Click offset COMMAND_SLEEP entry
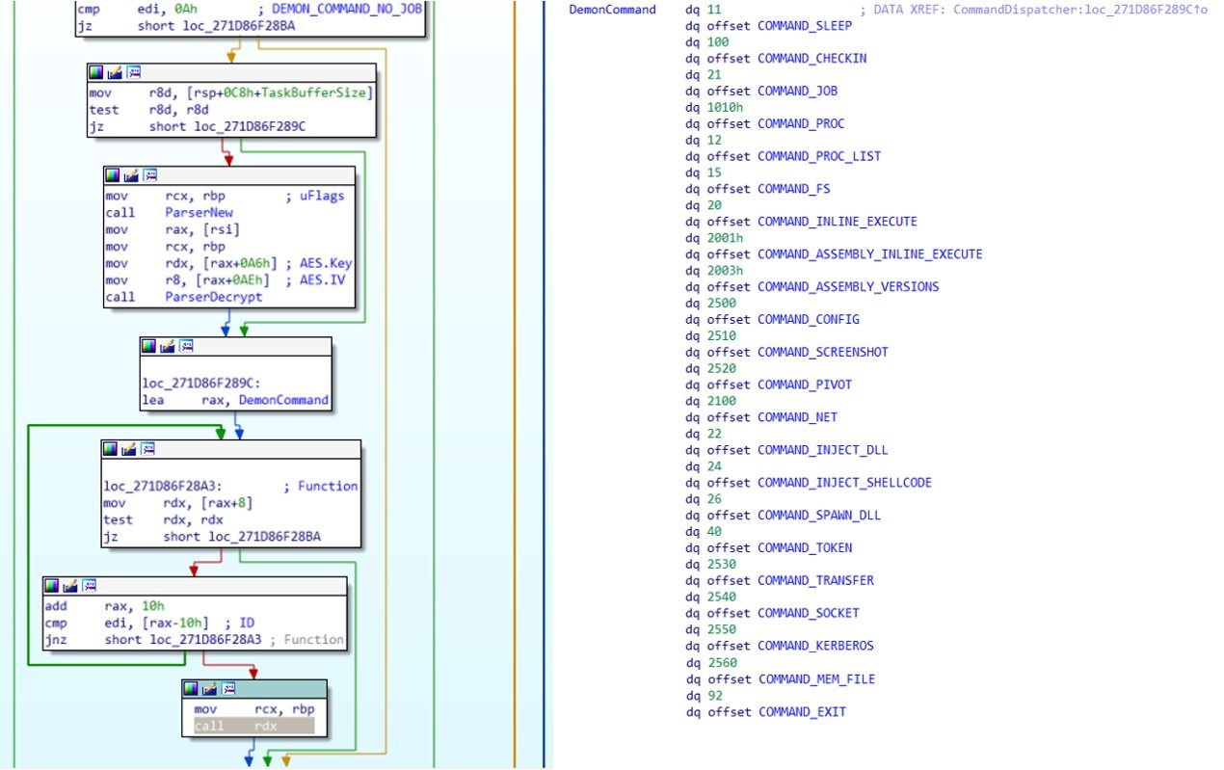This screenshot has height=770, width=1224. (x=768, y=25)
